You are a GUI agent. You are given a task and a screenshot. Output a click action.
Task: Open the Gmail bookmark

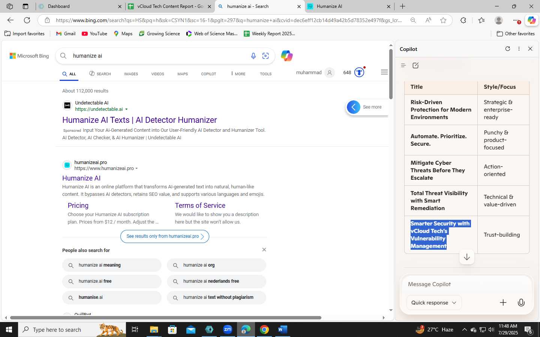(x=66, y=34)
